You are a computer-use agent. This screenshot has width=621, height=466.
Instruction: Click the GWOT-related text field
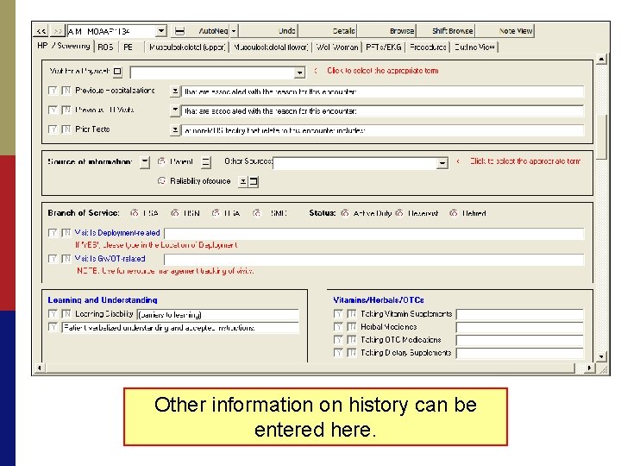374,260
